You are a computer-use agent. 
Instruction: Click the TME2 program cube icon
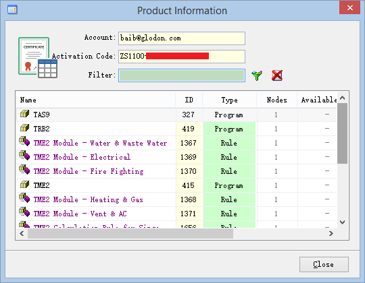tap(24, 185)
